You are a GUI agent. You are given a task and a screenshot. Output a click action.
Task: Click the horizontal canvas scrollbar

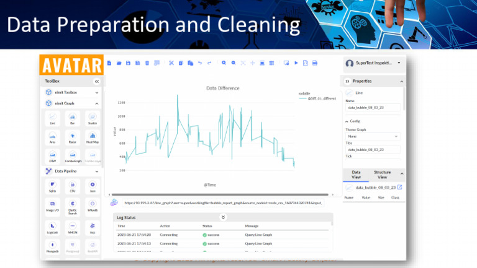pyautogui.click(x=220, y=194)
